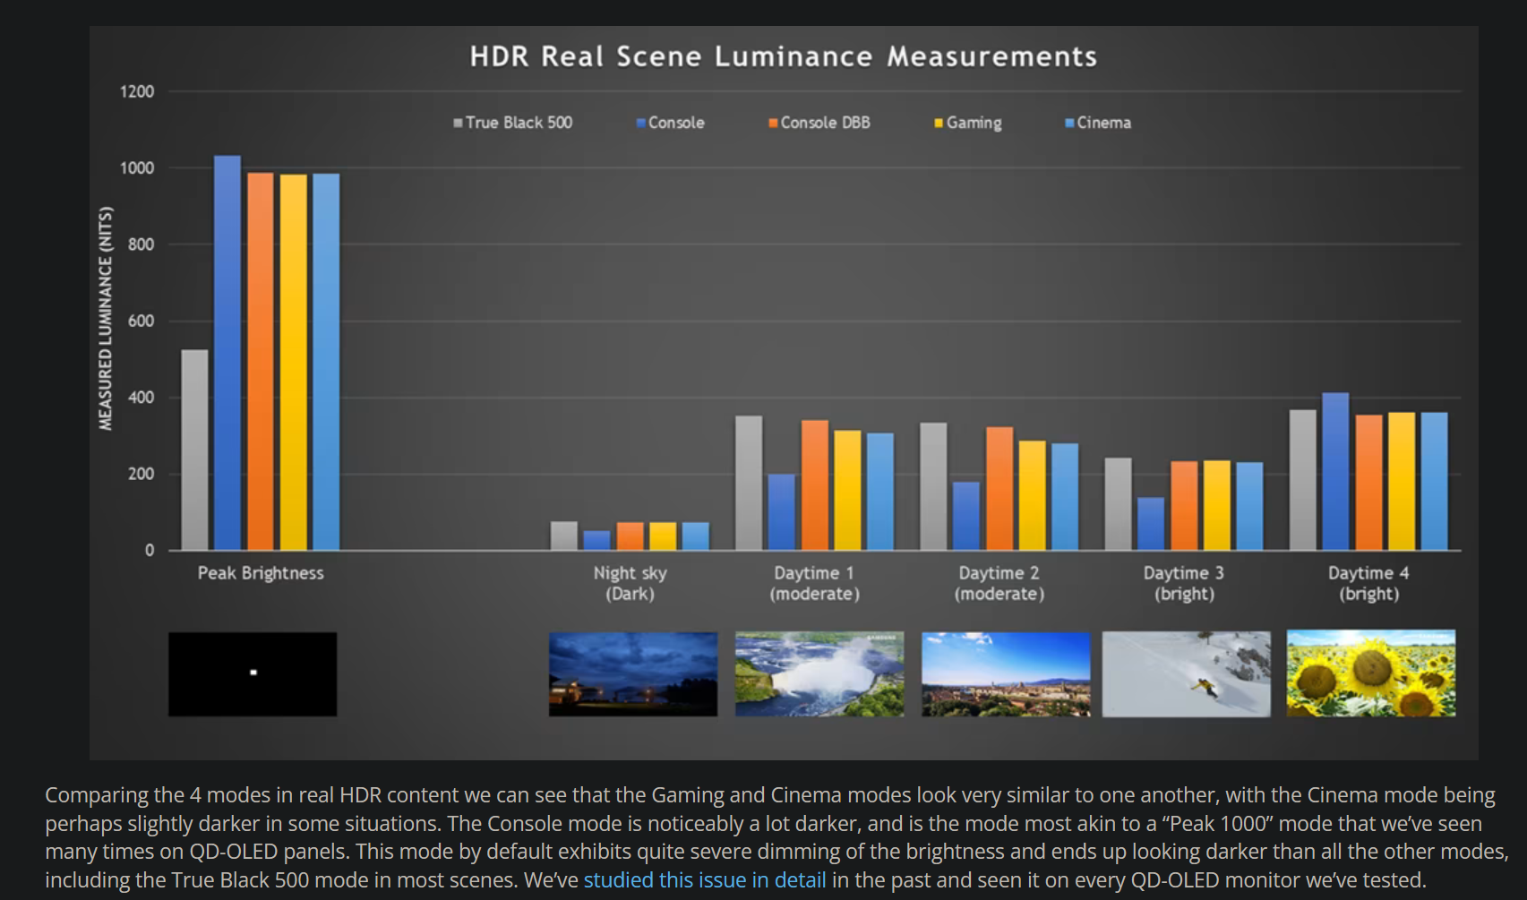1527x900 pixels.
Task: Open the "studied this issue in detail" link
Action: tap(704, 880)
